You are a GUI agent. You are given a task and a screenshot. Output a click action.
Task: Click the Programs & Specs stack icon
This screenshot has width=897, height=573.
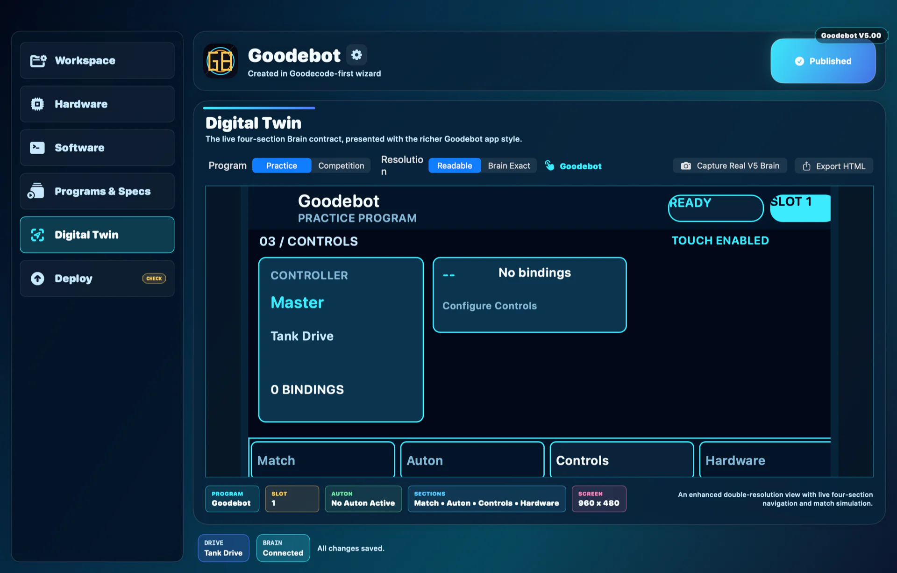tap(36, 191)
